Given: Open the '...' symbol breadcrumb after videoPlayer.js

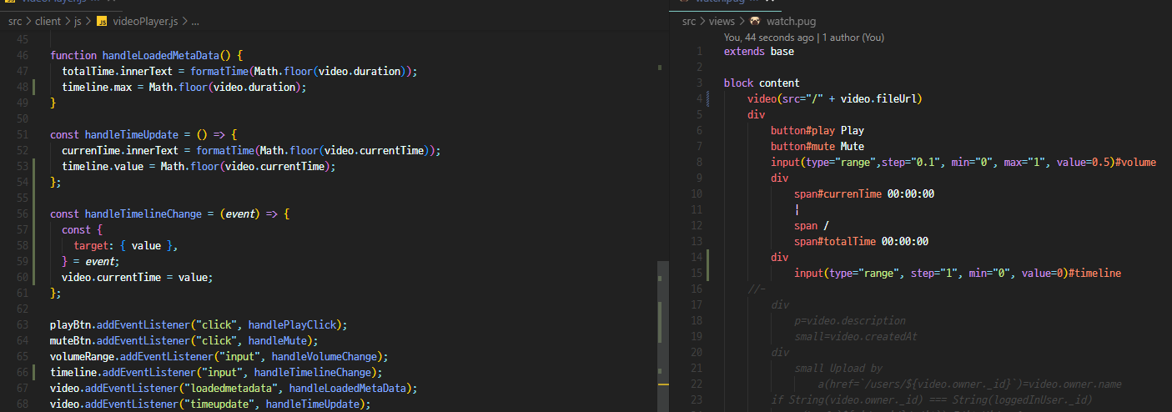Looking at the screenshot, I should (194, 21).
